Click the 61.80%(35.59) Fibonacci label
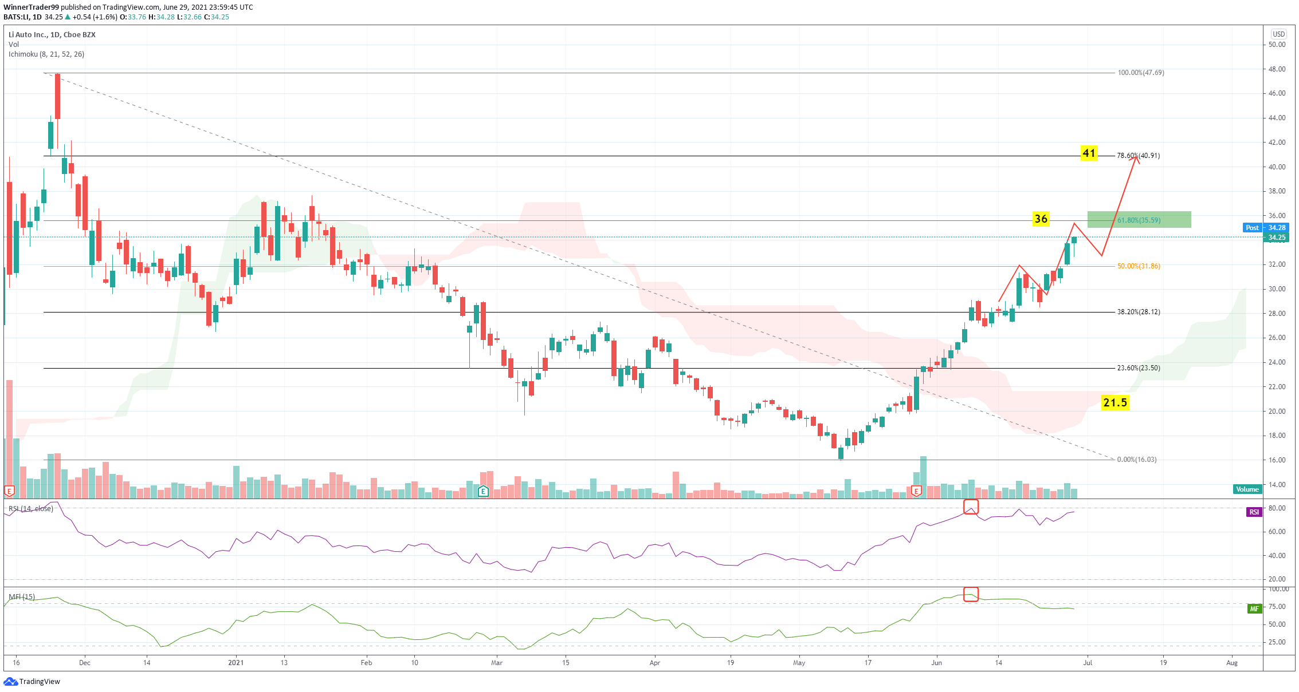Screen dimensions: 1299x692 (x=1139, y=220)
